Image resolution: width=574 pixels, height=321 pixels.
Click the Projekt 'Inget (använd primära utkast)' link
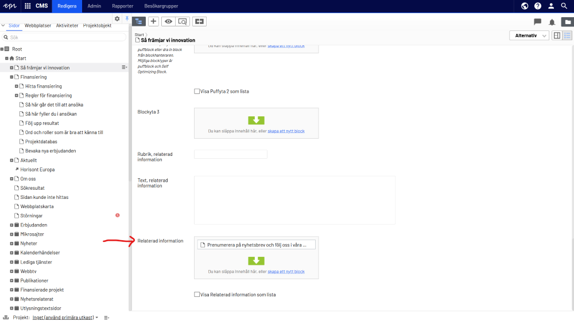[63, 317]
